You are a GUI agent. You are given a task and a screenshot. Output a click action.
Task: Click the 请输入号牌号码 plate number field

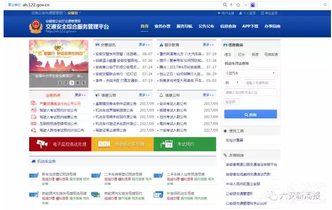coord(259,83)
